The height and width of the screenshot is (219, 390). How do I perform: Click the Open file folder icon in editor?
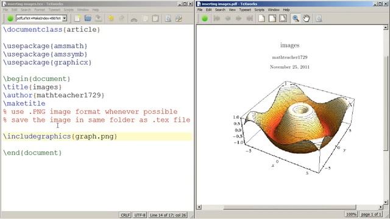[88, 18]
